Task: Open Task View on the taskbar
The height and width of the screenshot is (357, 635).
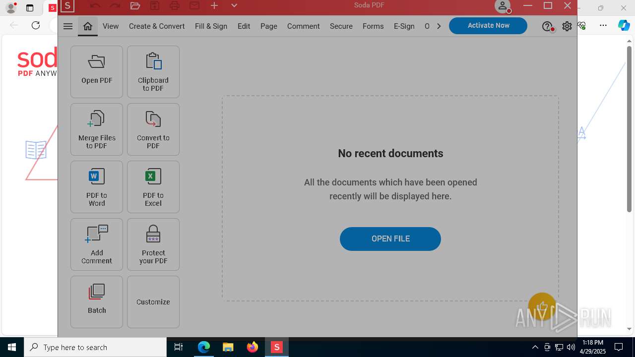Action: click(x=179, y=347)
